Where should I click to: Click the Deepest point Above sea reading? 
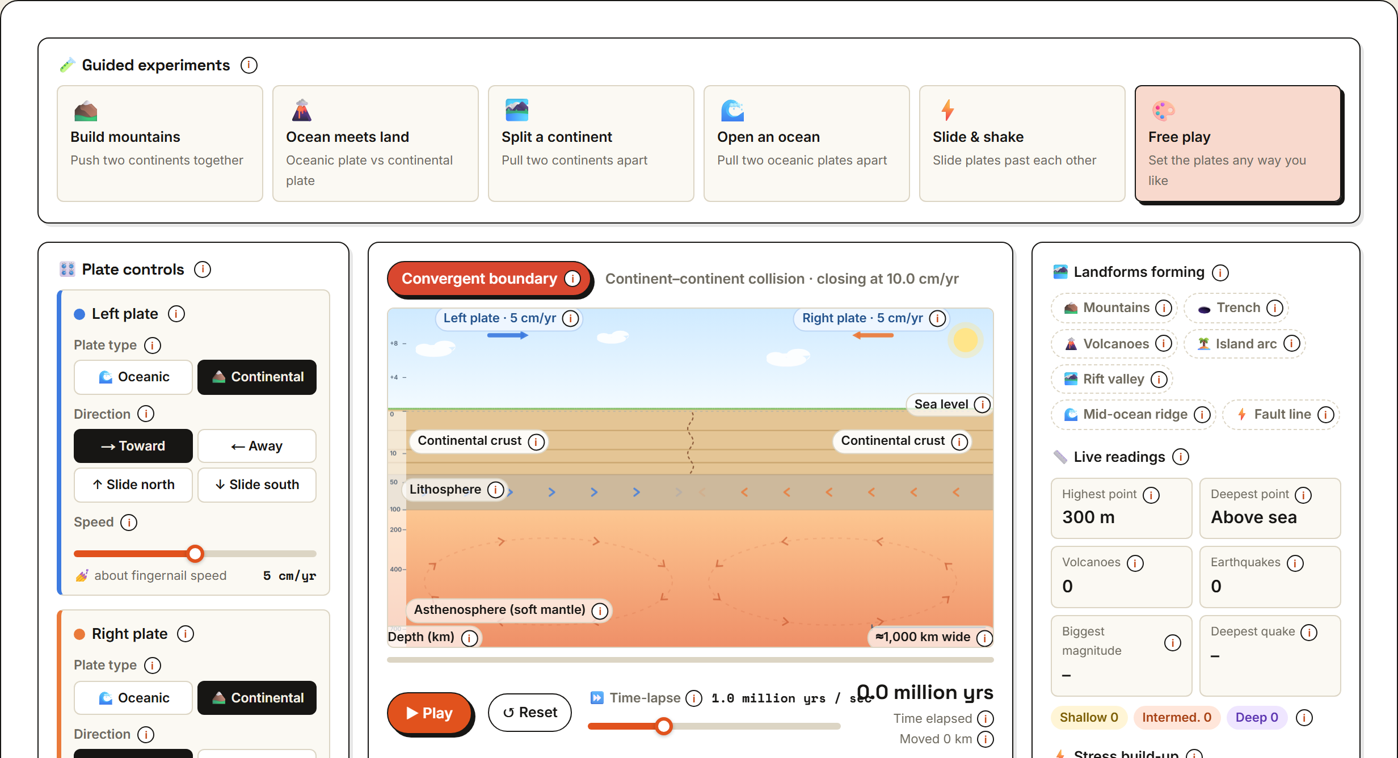click(x=1270, y=508)
